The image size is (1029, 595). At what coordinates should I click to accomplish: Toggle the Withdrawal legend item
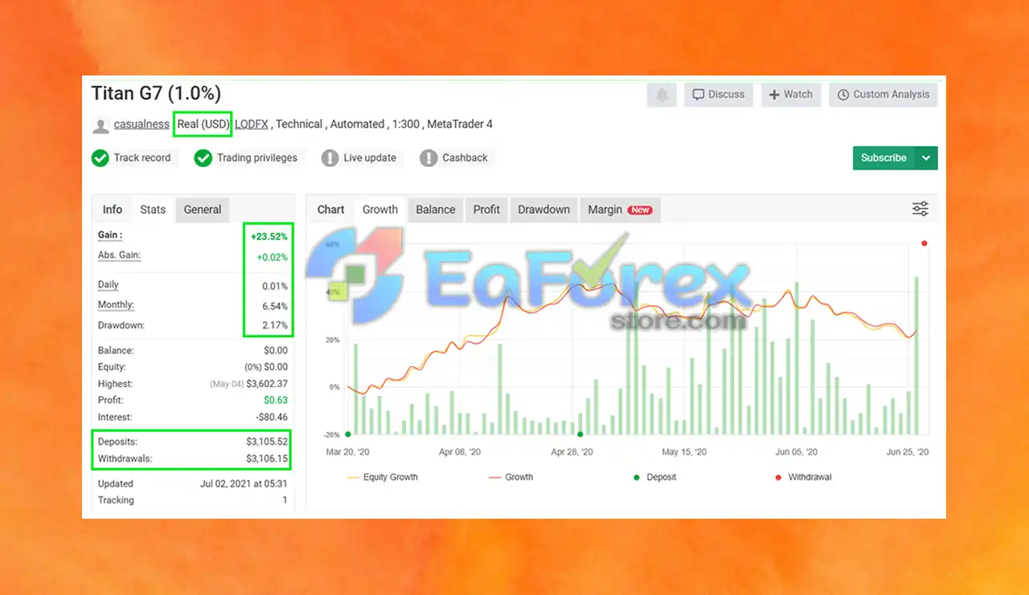coord(802,477)
